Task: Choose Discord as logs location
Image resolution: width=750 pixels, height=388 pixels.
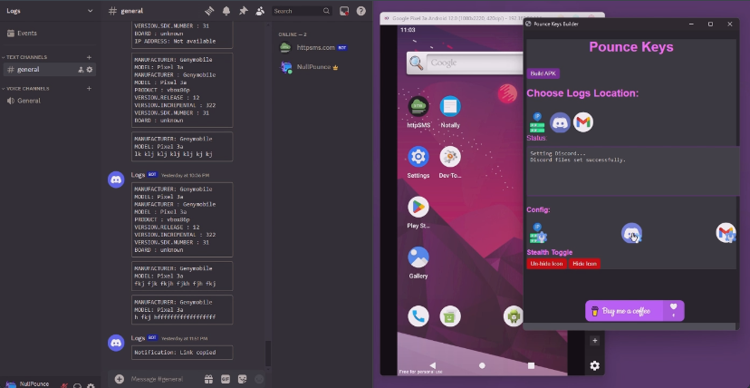Action: click(x=560, y=123)
